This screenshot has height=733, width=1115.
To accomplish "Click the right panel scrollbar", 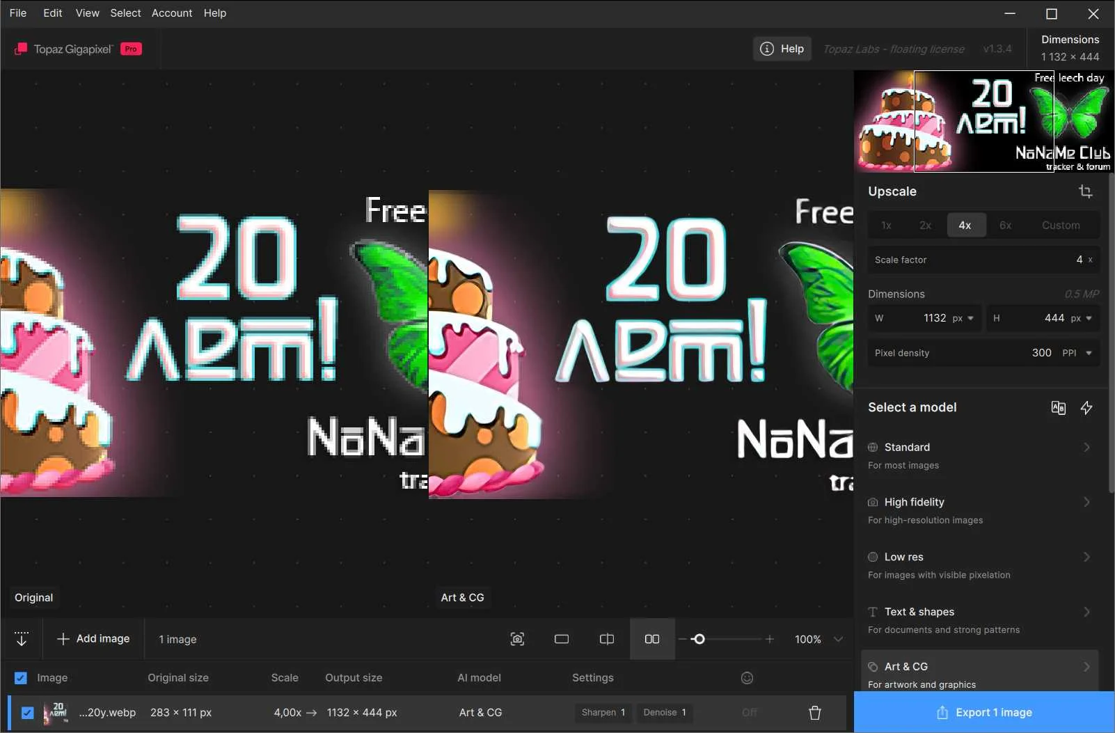I will 1111,334.
